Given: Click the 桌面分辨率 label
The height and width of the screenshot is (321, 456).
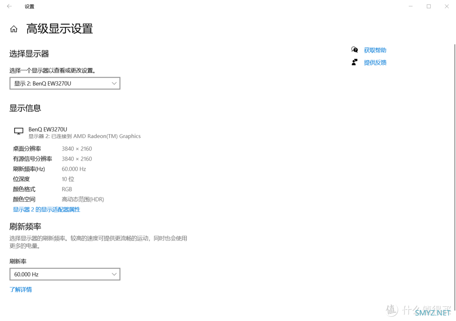Looking at the screenshot, I should click(x=27, y=149).
